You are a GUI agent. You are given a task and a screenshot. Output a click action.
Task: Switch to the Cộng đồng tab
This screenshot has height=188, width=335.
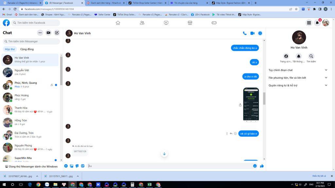27,49
